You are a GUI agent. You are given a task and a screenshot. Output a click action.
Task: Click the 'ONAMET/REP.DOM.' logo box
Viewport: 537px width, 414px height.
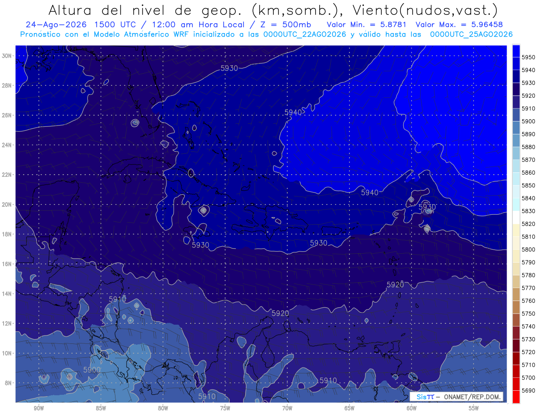[456, 397]
